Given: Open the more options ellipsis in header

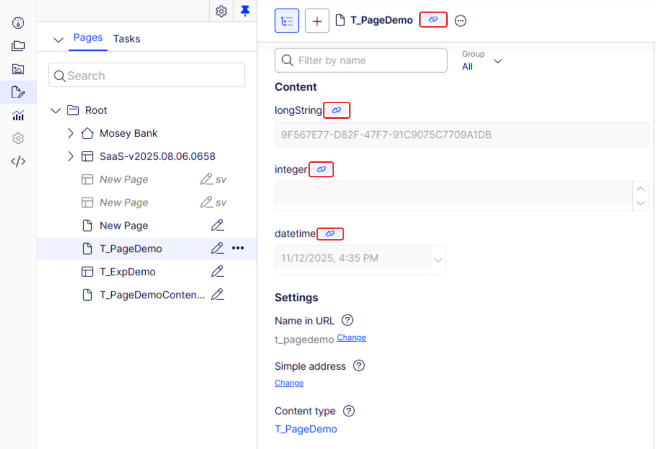Looking at the screenshot, I should point(461,21).
